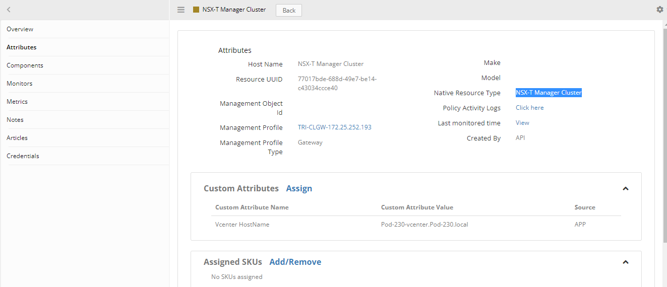Screen dimensions: 667x287
Task: Click the Back button
Action: coord(289,10)
